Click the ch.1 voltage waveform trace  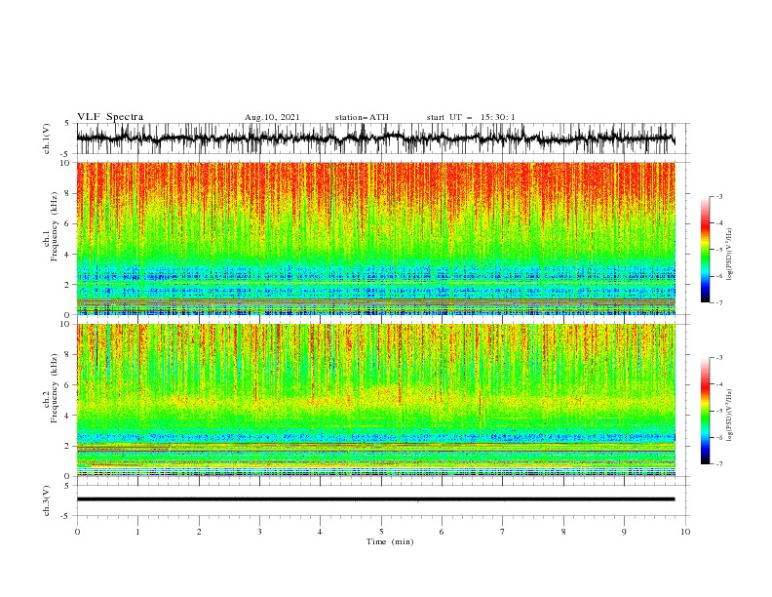click(375, 139)
